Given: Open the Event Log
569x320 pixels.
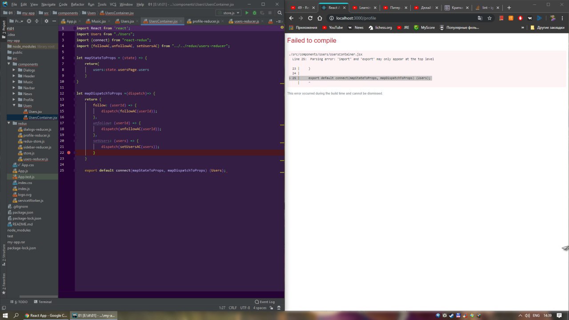Looking at the screenshot, I should tap(265, 302).
